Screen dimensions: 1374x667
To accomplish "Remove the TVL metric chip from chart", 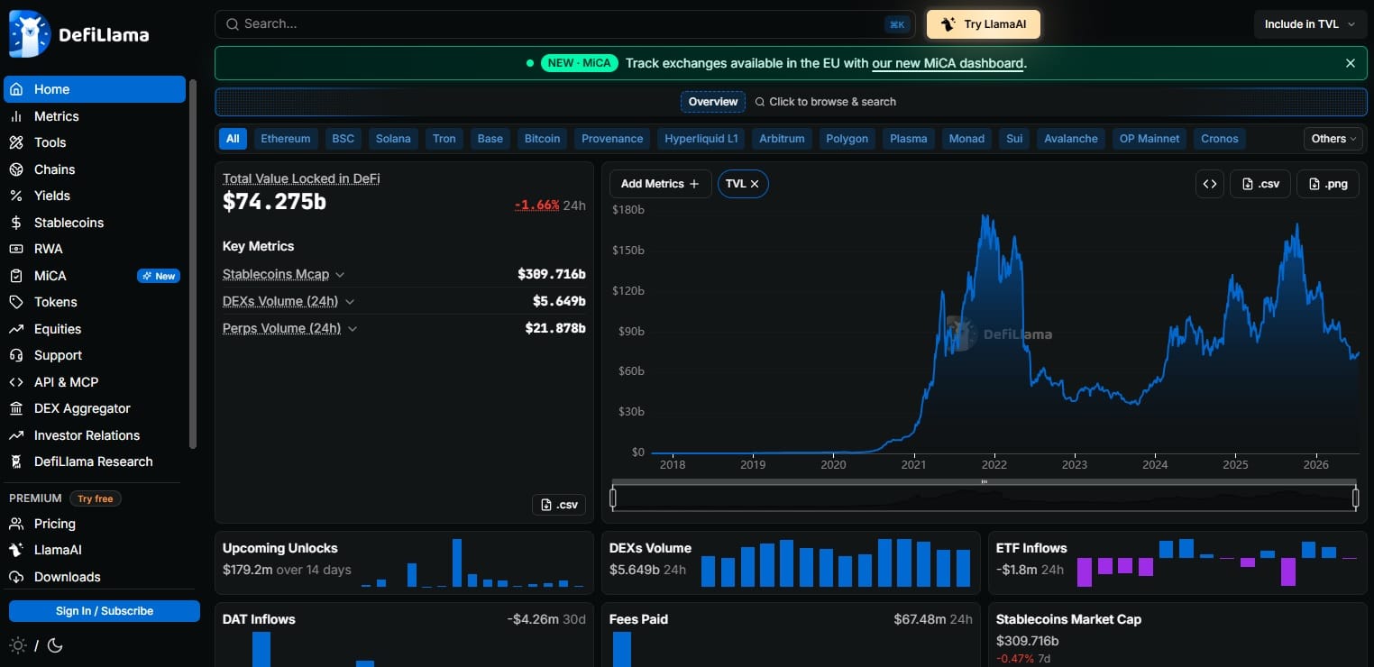I will [755, 184].
